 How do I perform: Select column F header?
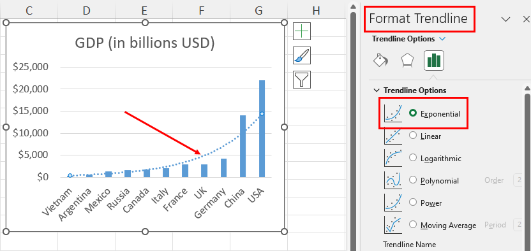[201, 11]
